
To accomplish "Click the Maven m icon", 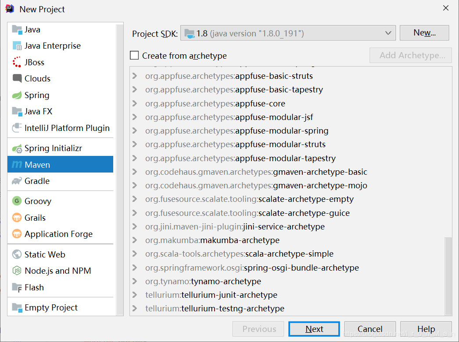I will pyautogui.click(x=17, y=165).
